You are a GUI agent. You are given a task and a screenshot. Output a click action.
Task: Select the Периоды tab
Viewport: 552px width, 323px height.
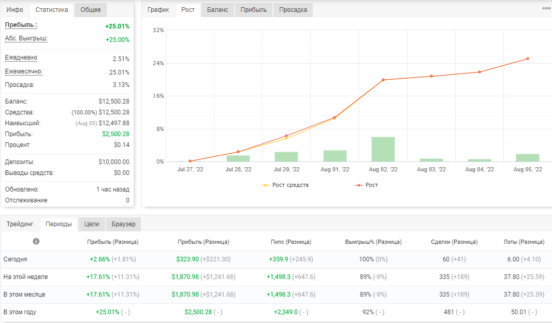59,224
